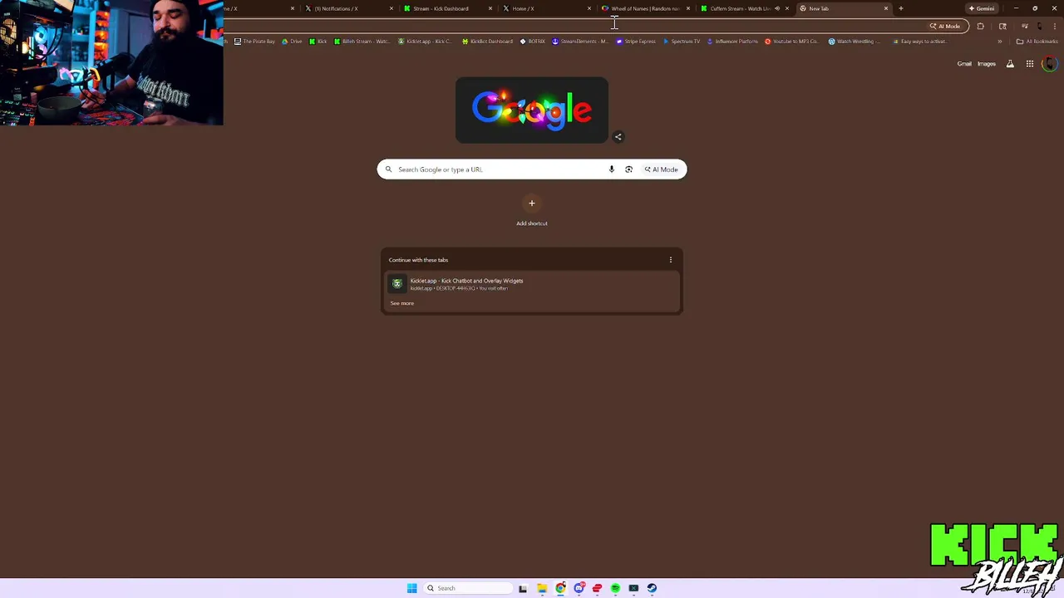Open Search Labs flask icon
The width and height of the screenshot is (1064, 598).
(x=1010, y=64)
